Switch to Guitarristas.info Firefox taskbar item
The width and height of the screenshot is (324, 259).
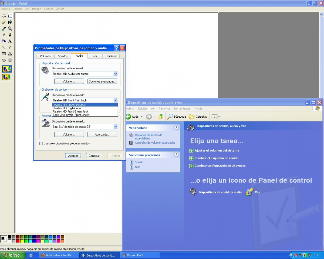coord(59,255)
